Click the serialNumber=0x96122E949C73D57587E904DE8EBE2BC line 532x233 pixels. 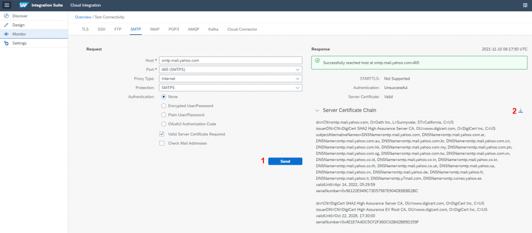coord(367,191)
